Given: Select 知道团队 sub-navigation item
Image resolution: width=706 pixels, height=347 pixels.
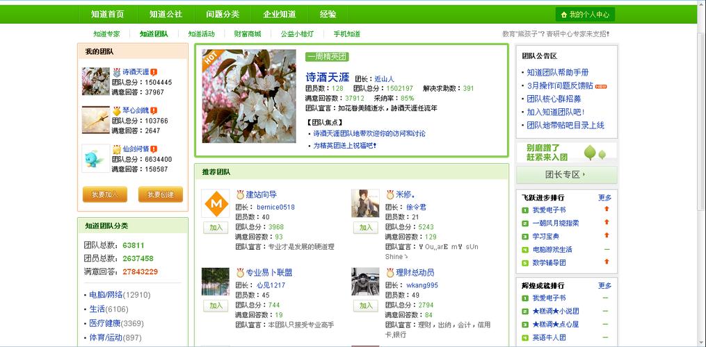Looking at the screenshot, I should pyautogui.click(x=154, y=34).
